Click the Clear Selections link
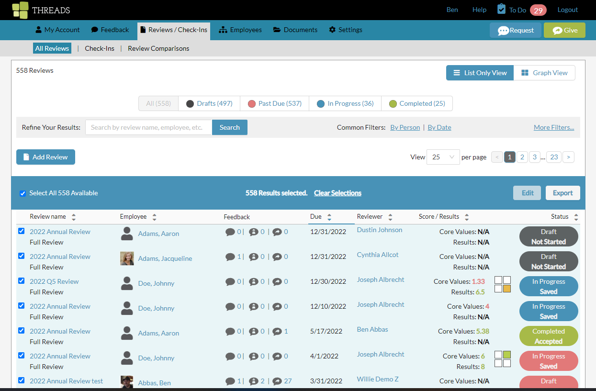The height and width of the screenshot is (391, 596). [337, 193]
